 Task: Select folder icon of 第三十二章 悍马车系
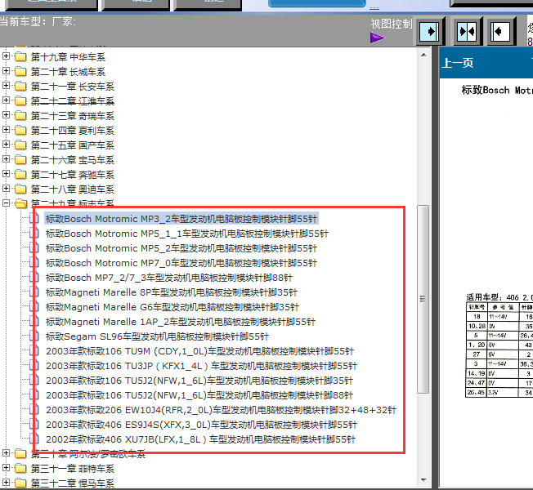pos(20,483)
